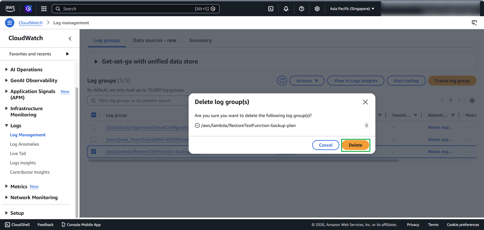
Task: Click the horizontal scrollbar under the table
Action: tap(243, 161)
